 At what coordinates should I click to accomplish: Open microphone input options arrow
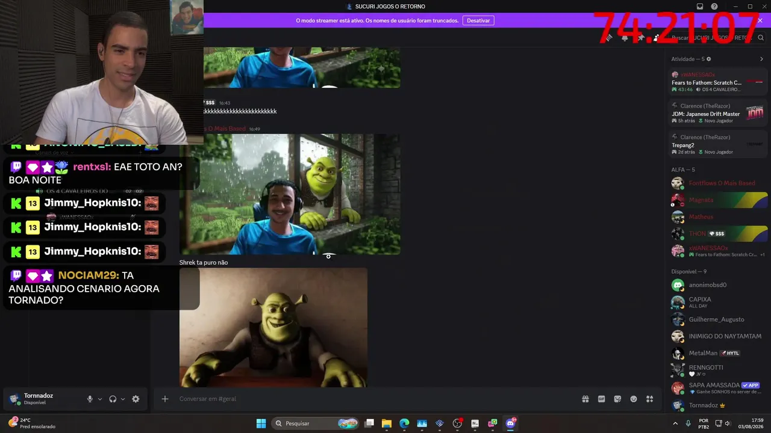(100, 399)
